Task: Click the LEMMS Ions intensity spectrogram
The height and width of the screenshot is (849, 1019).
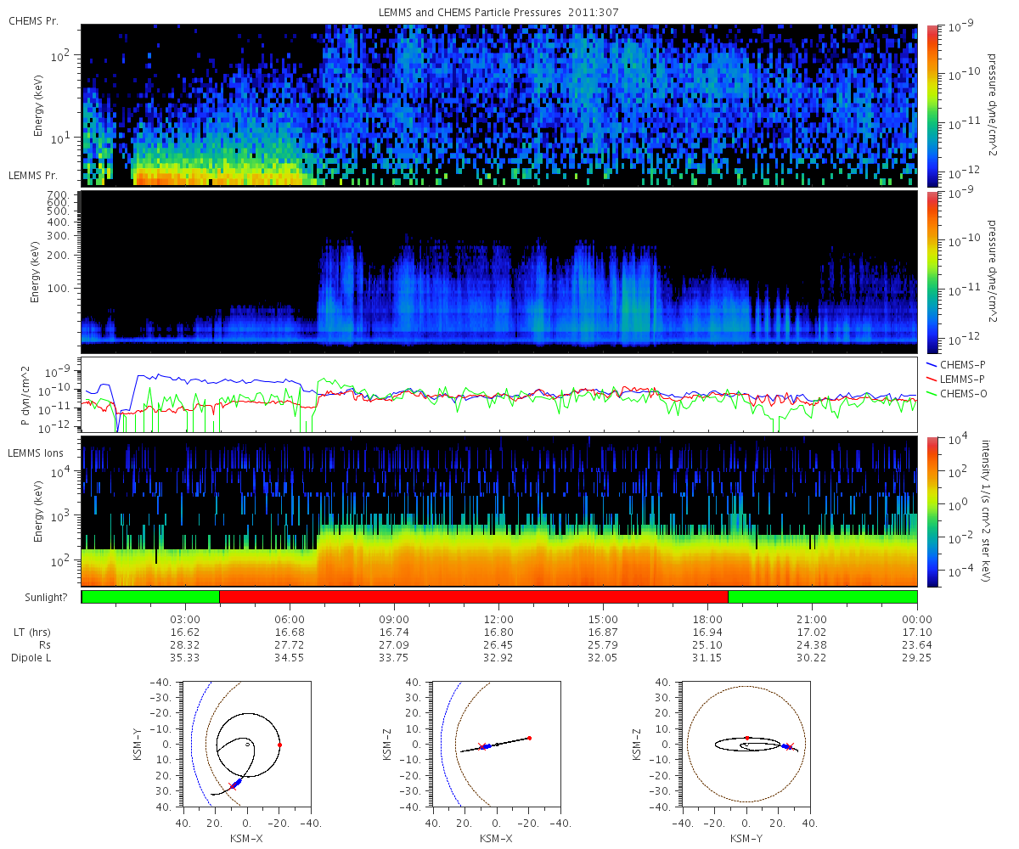Action: 499,511
